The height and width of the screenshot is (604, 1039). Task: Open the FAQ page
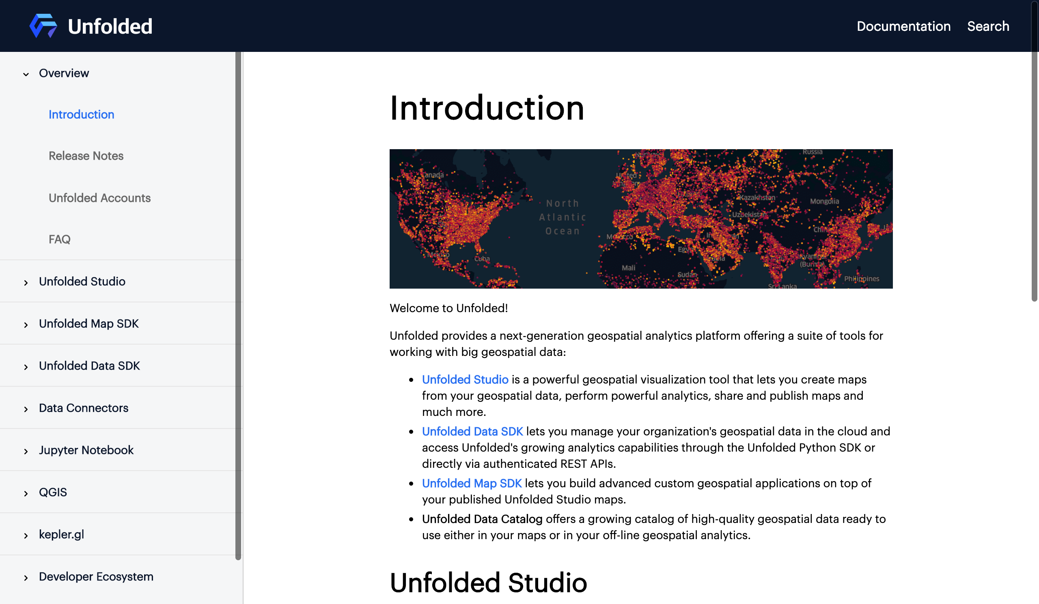coord(59,239)
